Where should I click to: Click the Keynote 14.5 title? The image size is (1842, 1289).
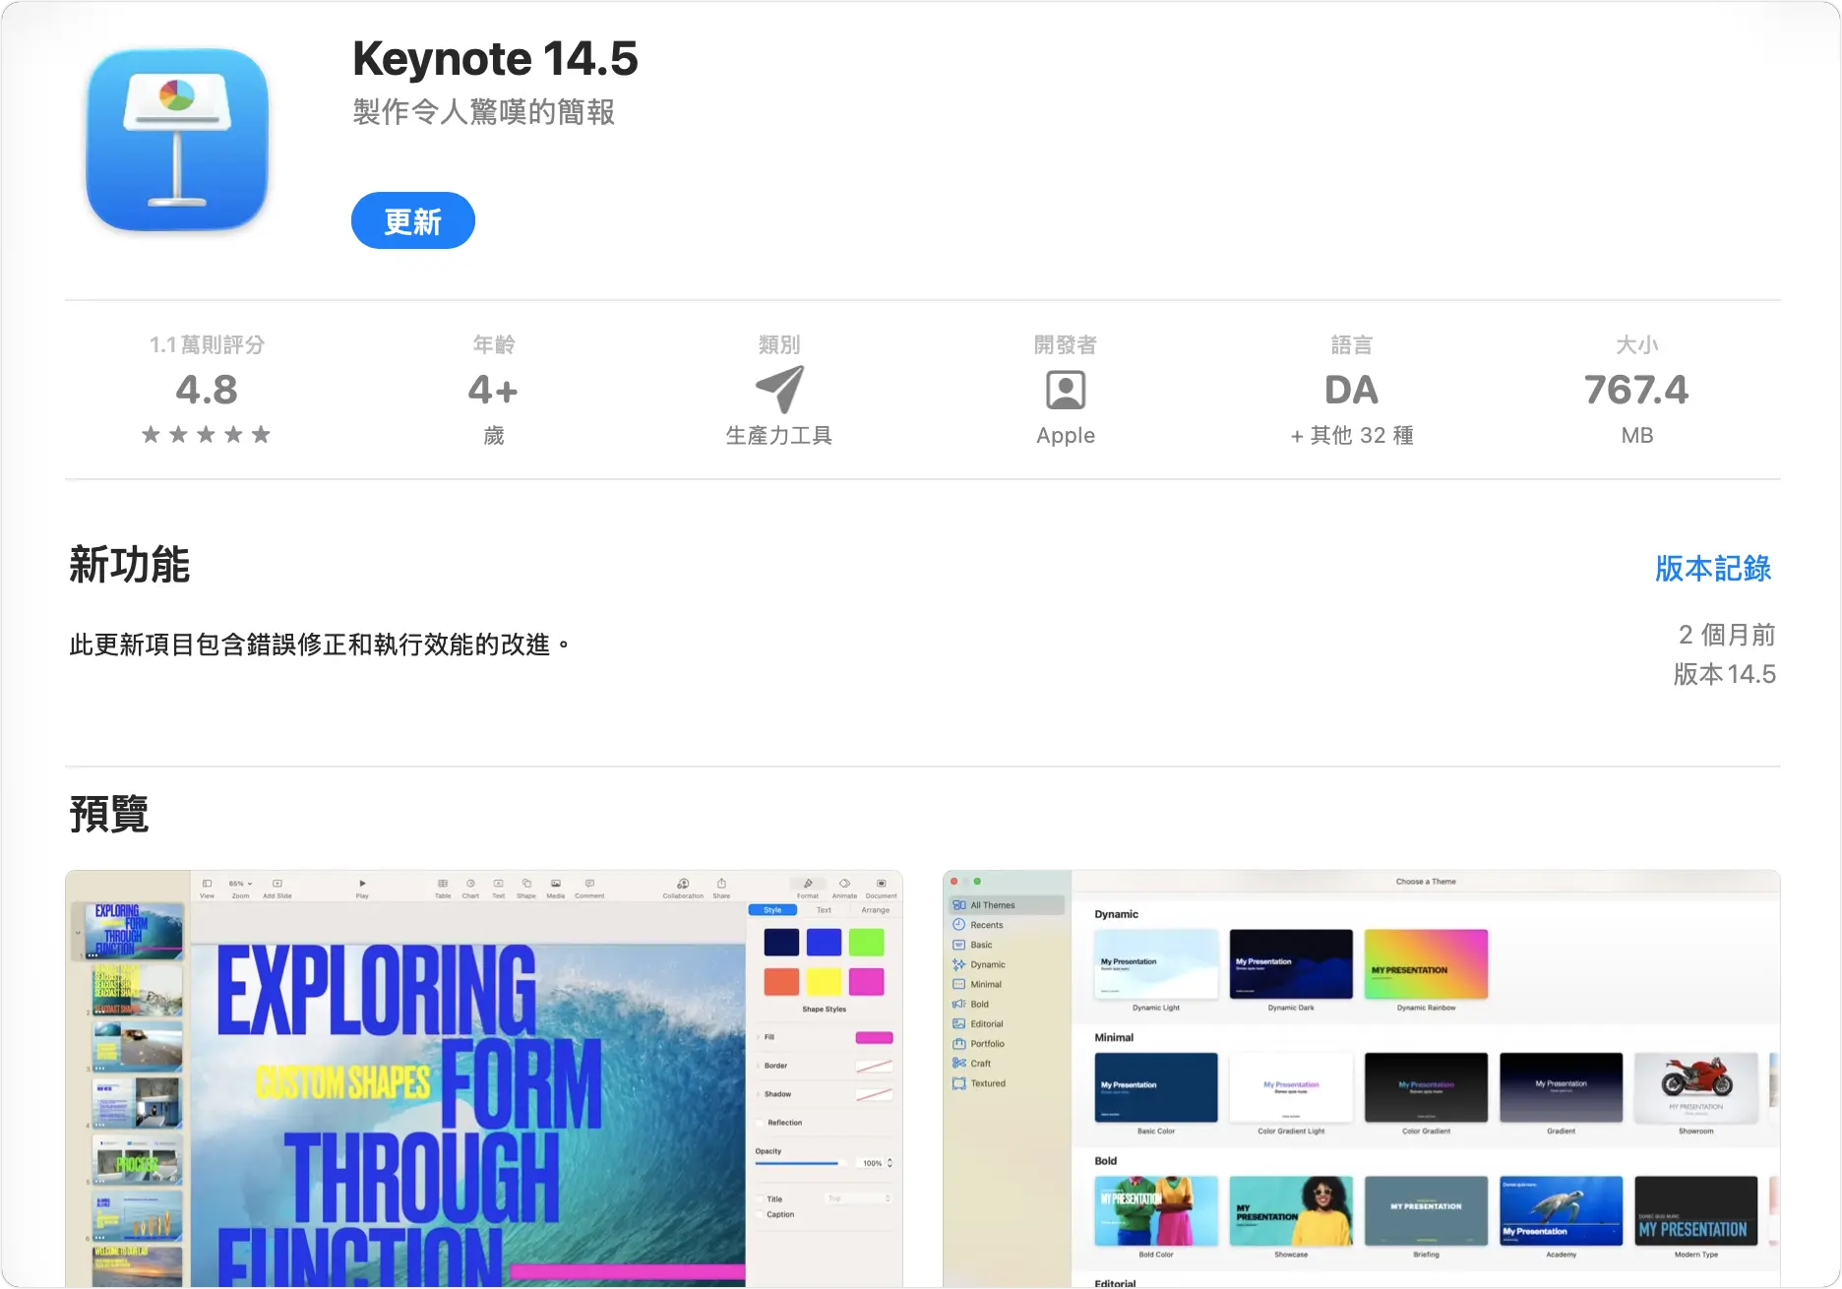point(495,59)
